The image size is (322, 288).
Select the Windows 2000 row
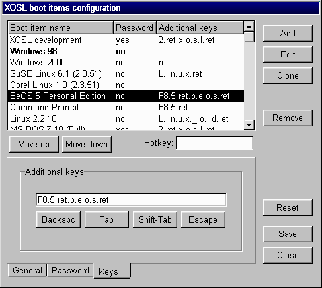click(x=126, y=63)
